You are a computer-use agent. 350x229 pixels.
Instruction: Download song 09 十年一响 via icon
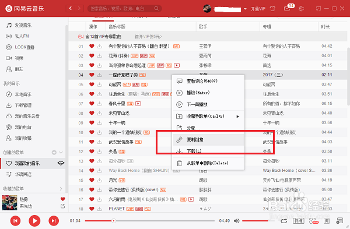point(100,123)
